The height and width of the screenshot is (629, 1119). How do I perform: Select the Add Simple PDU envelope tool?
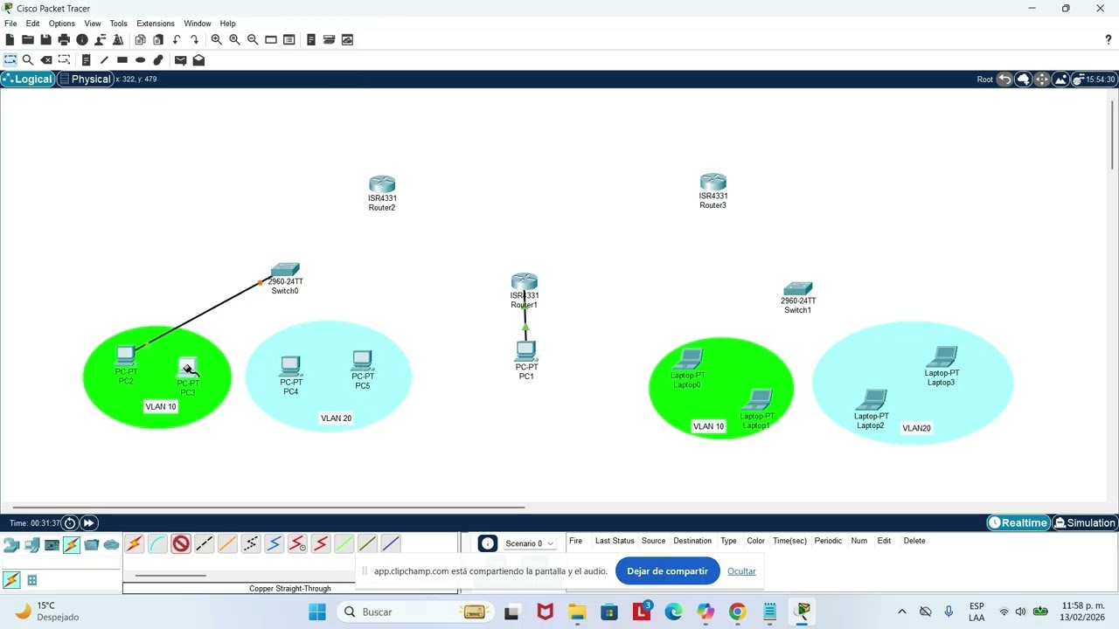coord(180,60)
